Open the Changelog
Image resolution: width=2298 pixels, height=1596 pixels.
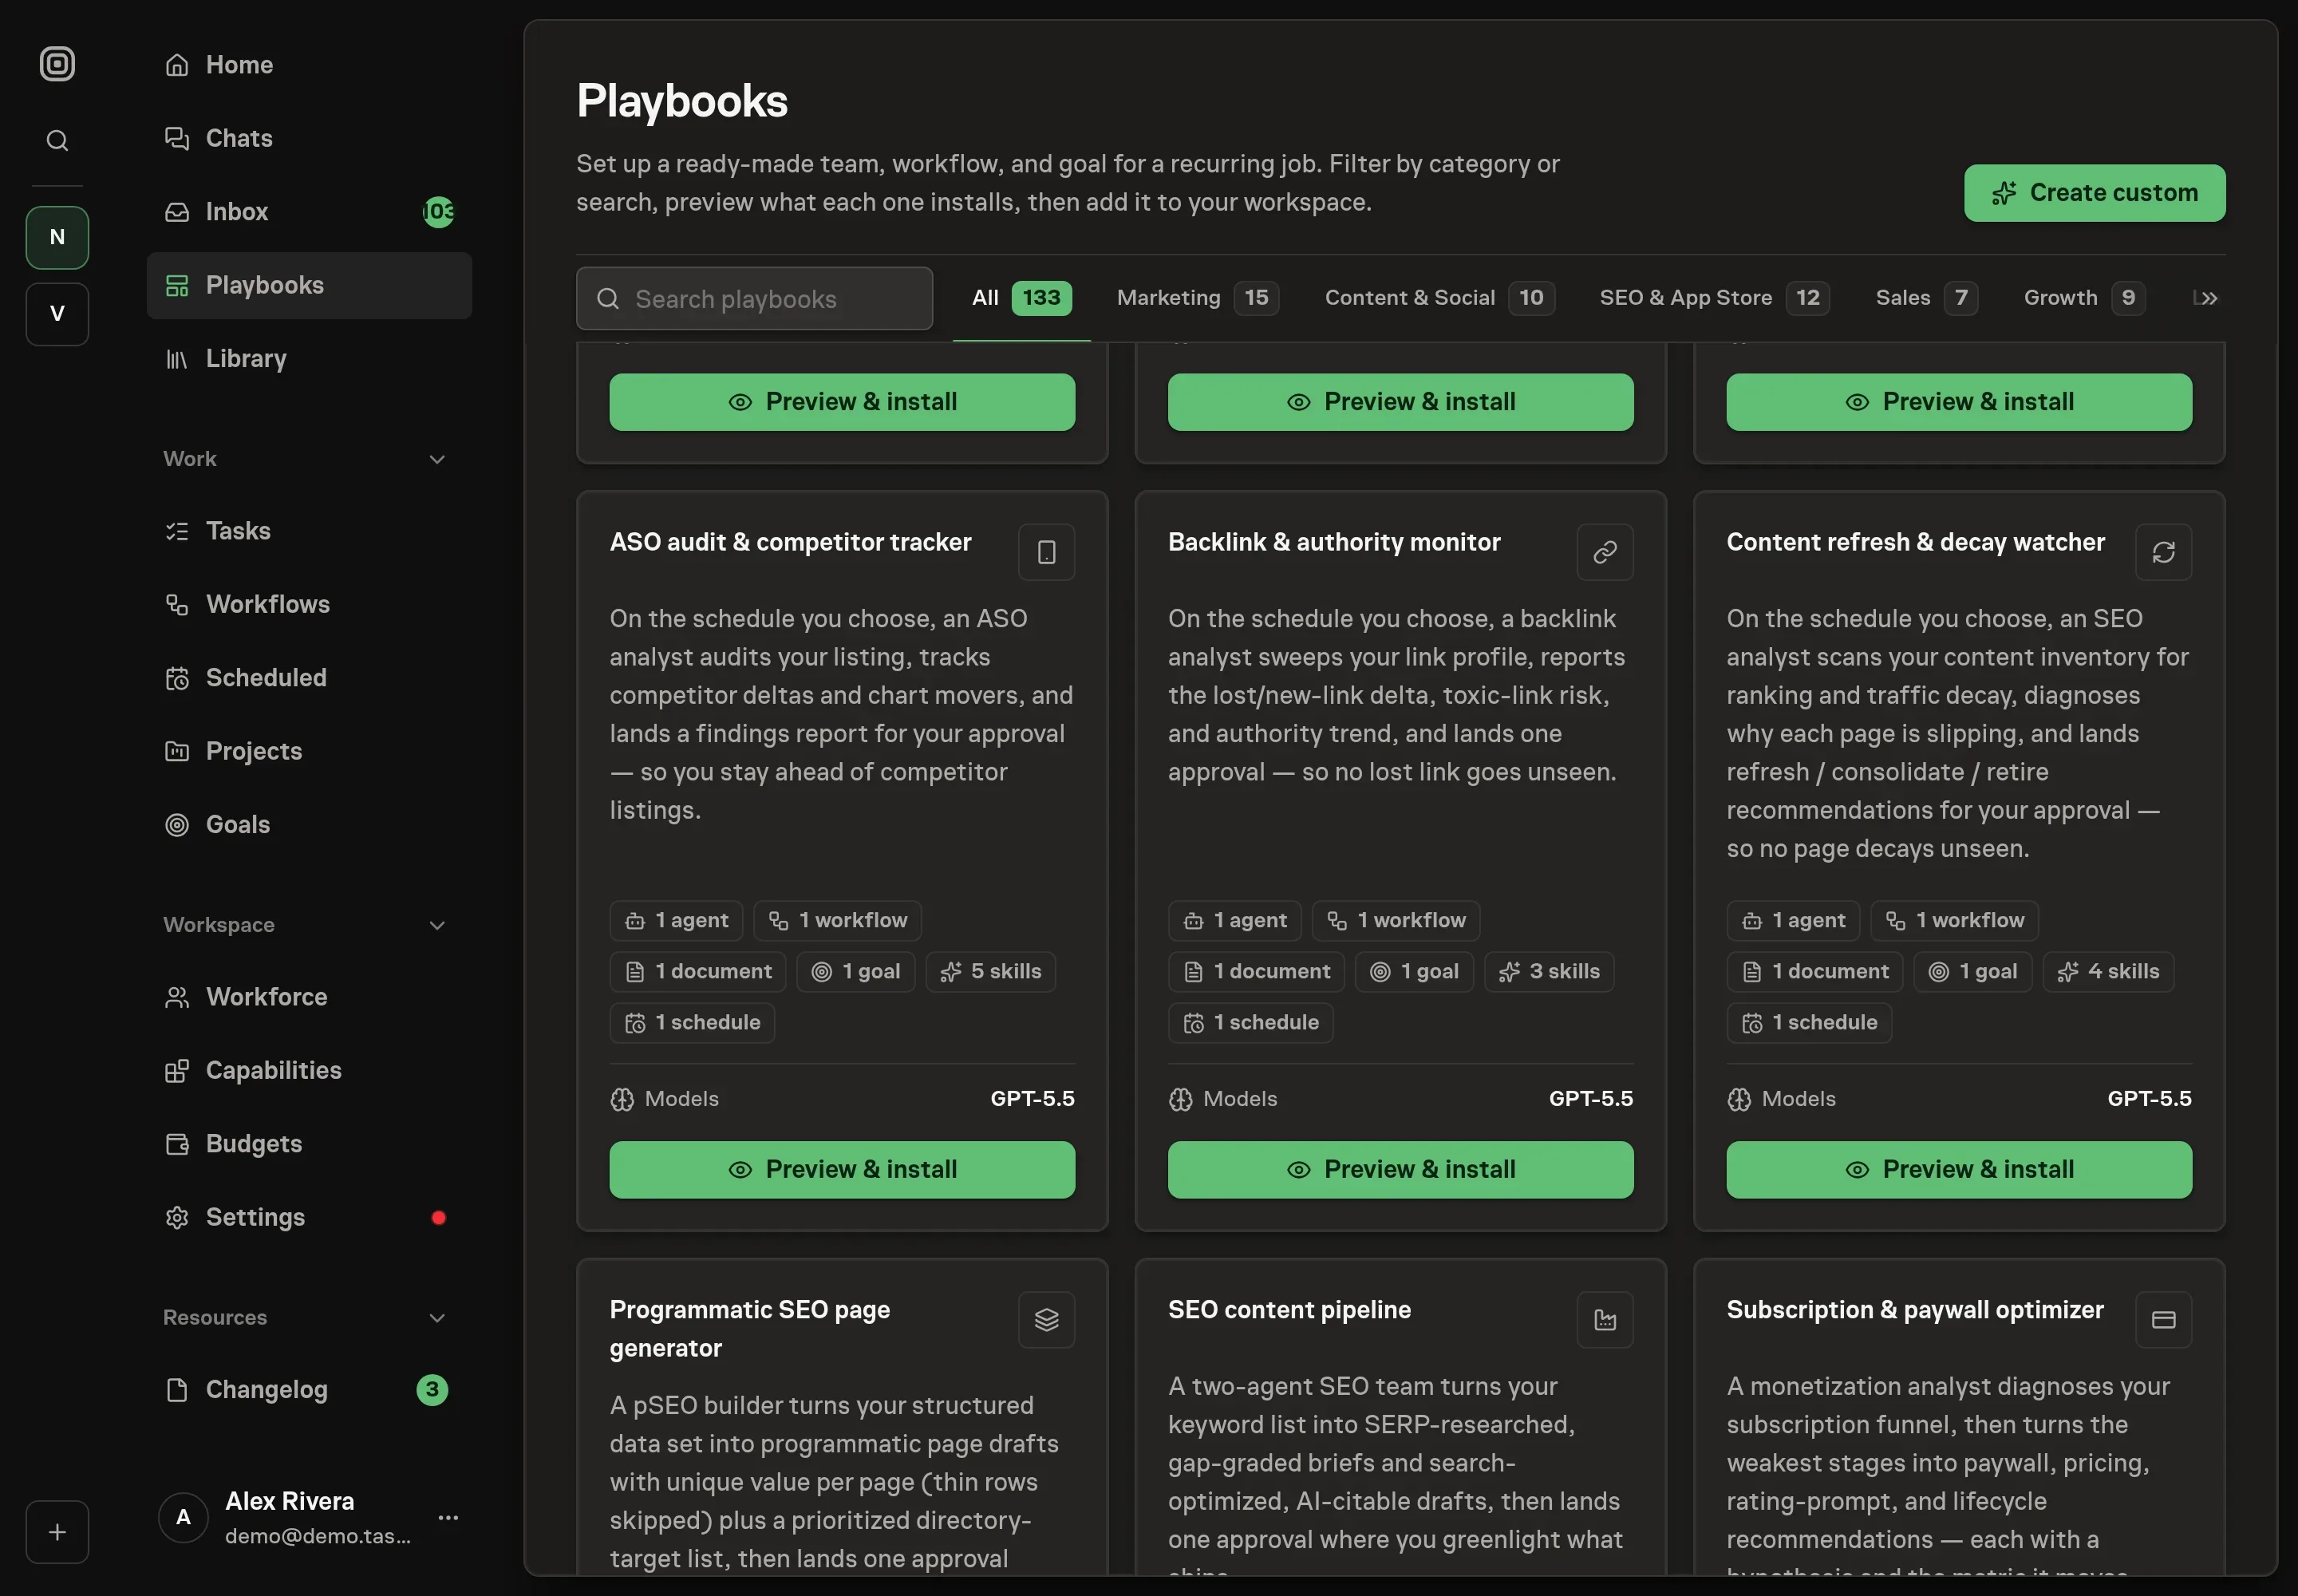(309, 1390)
